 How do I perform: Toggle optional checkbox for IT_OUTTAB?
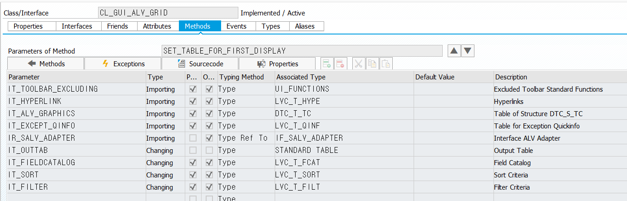(x=209, y=150)
